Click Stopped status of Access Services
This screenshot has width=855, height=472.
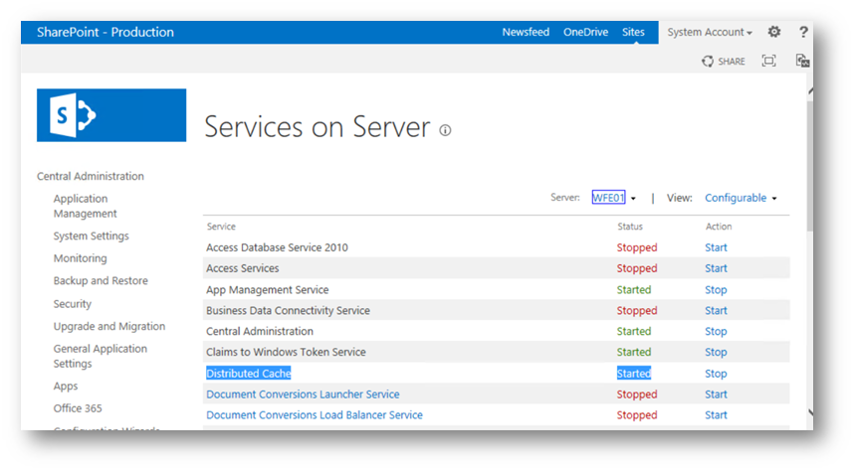637,268
